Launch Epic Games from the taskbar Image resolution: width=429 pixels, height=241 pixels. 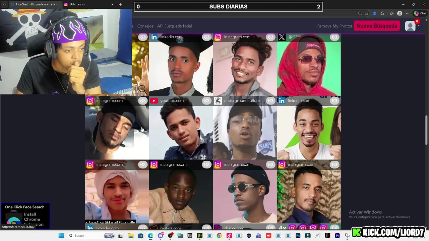tap(190, 236)
